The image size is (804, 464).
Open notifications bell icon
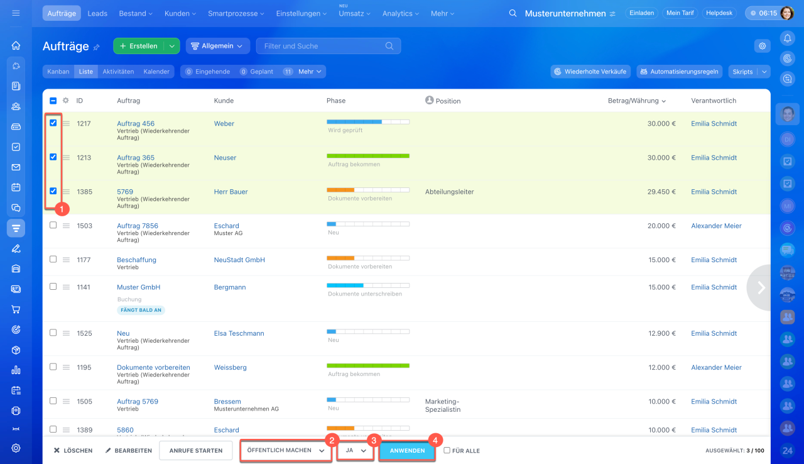(787, 38)
